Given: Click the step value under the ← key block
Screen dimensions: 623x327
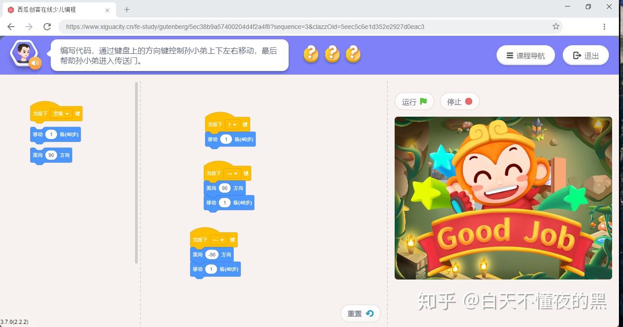Looking at the screenshot, I should 211,269.
